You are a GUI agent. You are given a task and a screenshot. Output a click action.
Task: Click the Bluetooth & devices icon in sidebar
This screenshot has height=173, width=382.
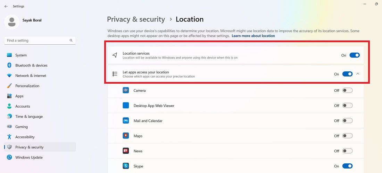9,65
